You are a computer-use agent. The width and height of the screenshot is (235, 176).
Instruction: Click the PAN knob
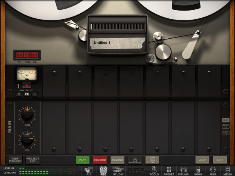[27, 114]
